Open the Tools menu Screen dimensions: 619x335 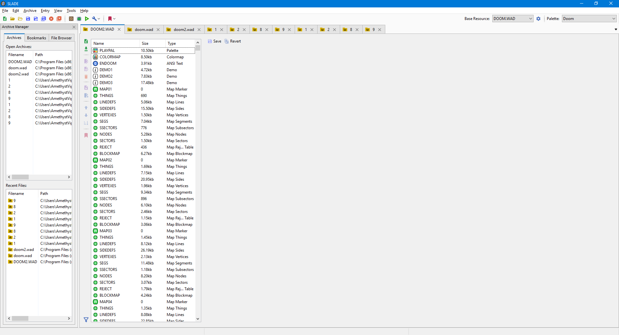tap(71, 11)
